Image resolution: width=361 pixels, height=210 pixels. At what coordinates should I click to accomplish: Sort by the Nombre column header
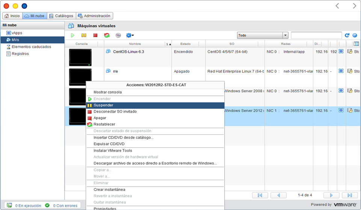click(135, 44)
